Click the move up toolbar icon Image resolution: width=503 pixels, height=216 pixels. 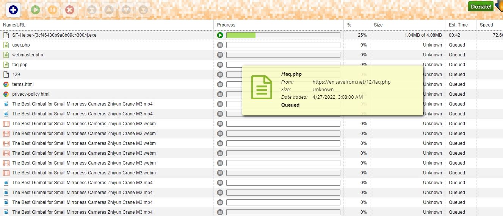click(109, 10)
